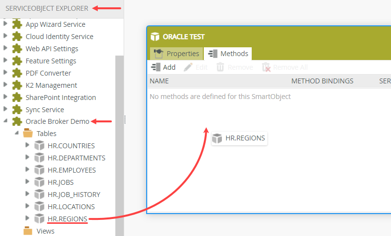
Task: Select the Views folder label
Action: click(45, 231)
